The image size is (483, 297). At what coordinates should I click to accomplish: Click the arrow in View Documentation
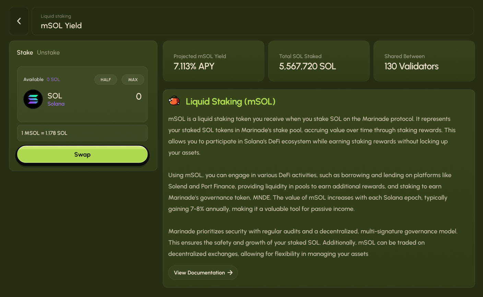pos(230,273)
